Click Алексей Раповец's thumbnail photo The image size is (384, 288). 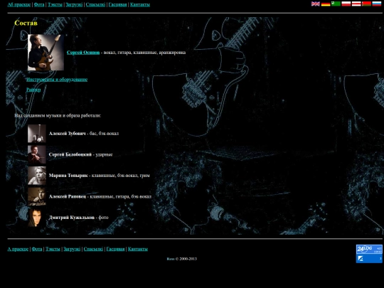37,197
